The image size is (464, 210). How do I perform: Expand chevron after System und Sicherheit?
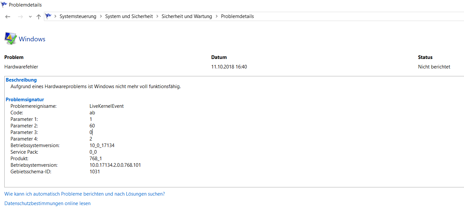pyautogui.click(x=157, y=16)
